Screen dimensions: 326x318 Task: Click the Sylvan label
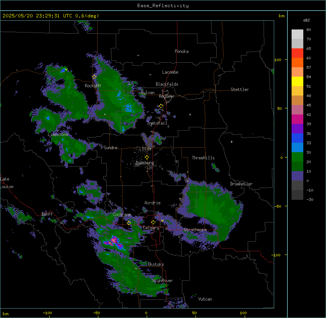click(x=147, y=93)
